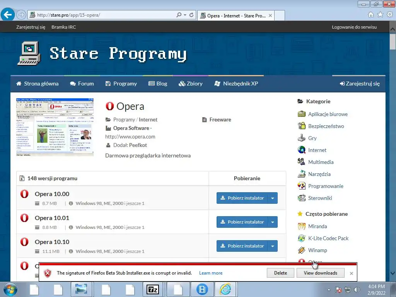396x297 pixels.
Task: Click View downloads button
Action: point(321,273)
